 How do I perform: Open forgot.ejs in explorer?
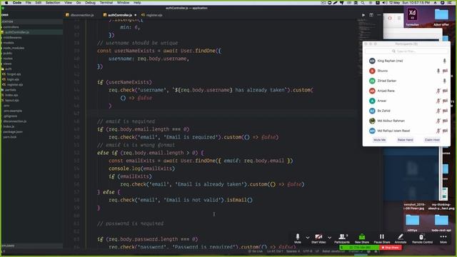coord(14,74)
